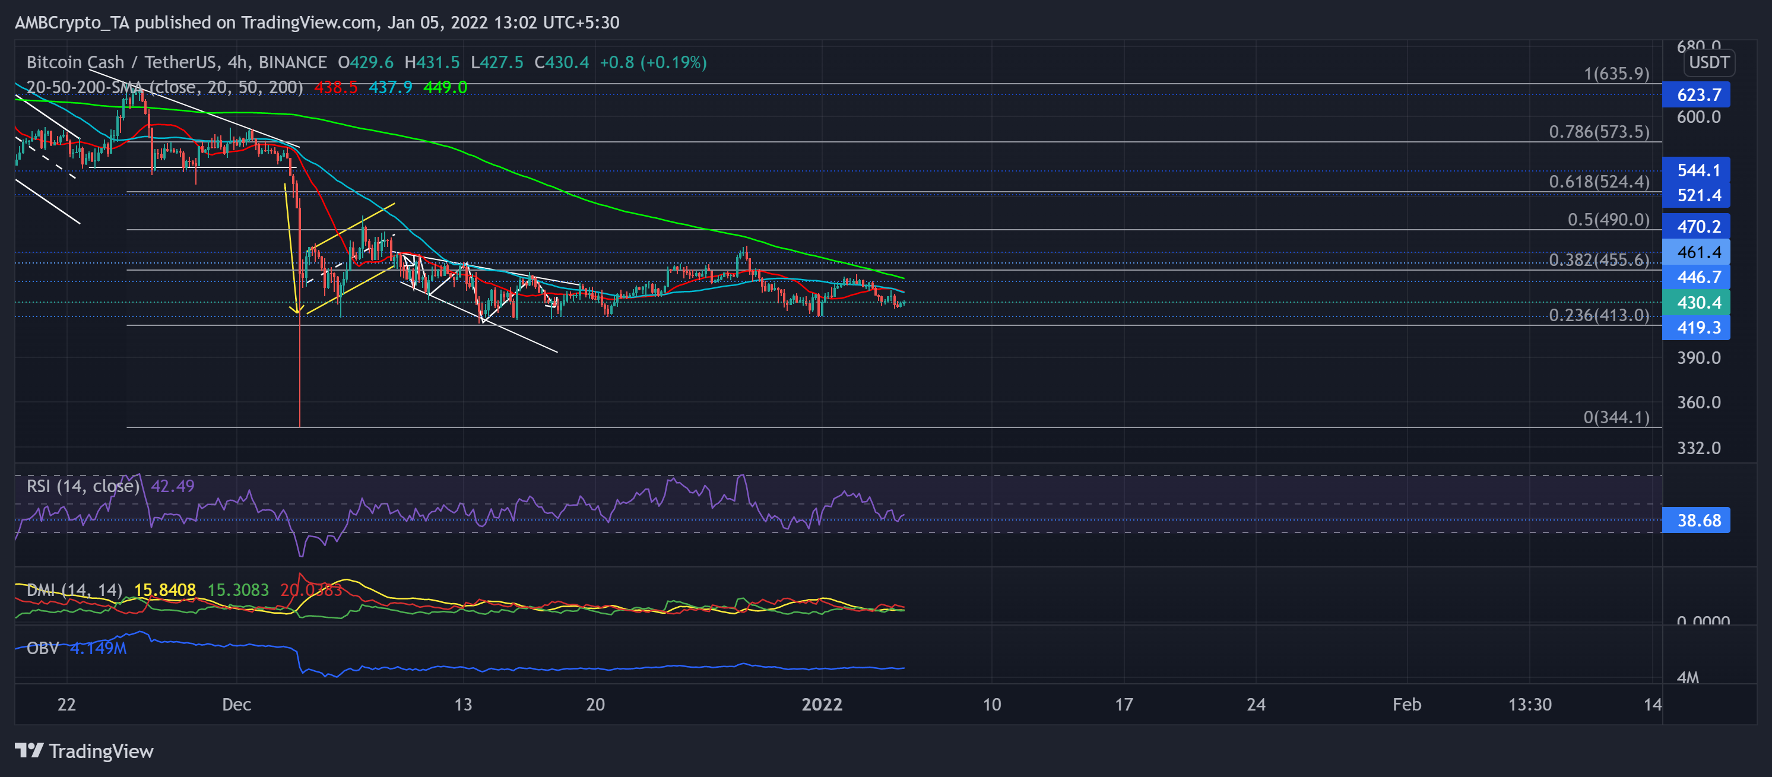
Task: Open the RSI (14, close) indicator legend
Action: [83, 486]
